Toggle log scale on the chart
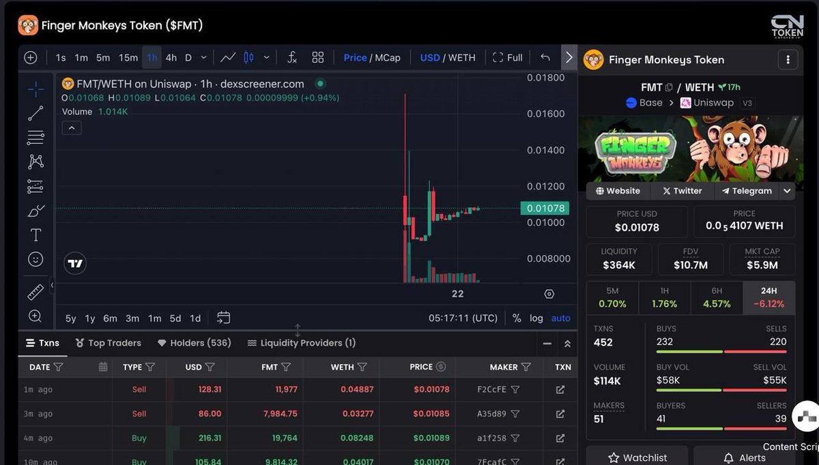This screenshot has height=465, width=819. 536,318
